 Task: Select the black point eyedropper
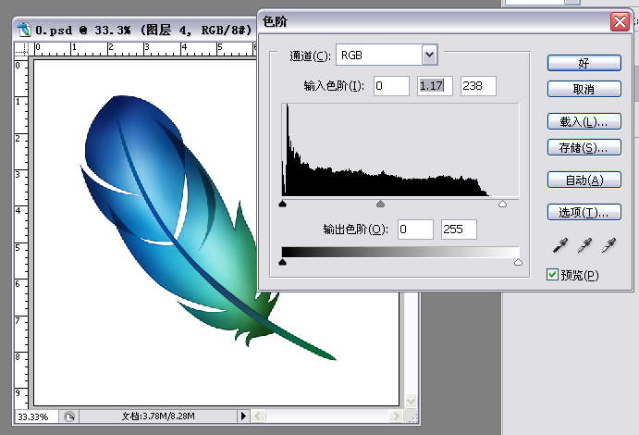560,245
